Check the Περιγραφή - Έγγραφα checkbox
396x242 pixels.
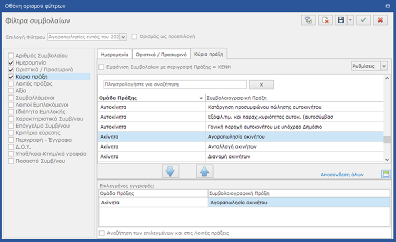(x=11, y=140)
